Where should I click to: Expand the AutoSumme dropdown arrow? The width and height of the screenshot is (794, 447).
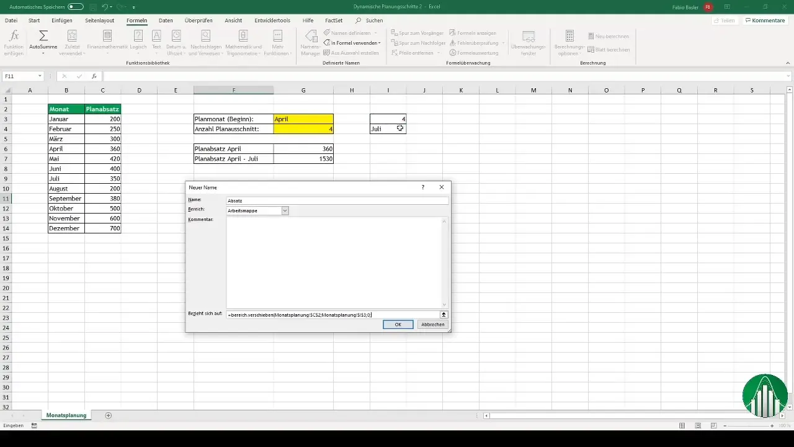[43, 53]
